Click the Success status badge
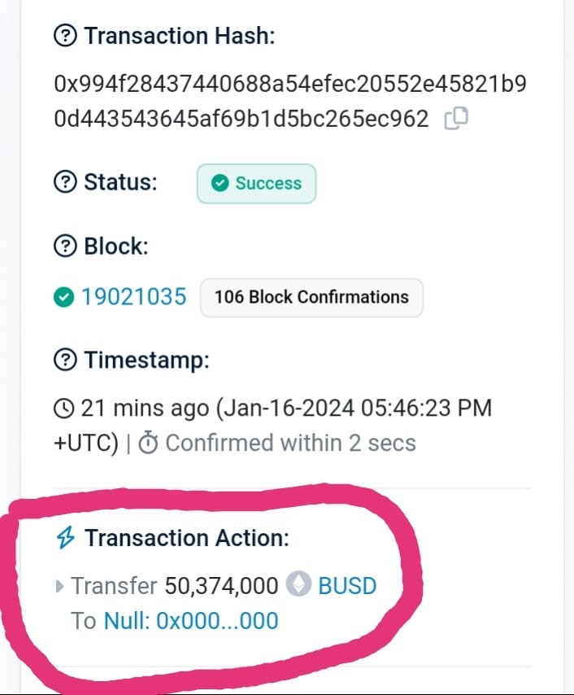This screenshot has height=695, width=574. point(256,183)
